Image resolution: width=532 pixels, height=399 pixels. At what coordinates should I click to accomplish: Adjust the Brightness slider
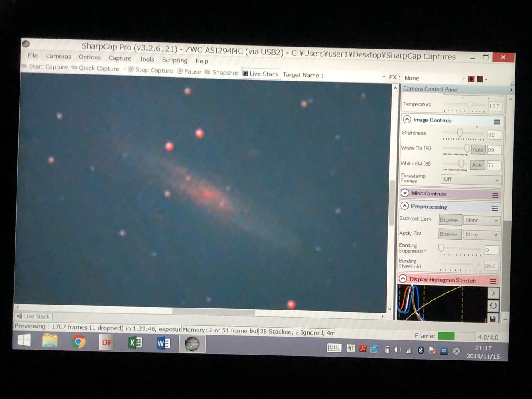[463, 133]
